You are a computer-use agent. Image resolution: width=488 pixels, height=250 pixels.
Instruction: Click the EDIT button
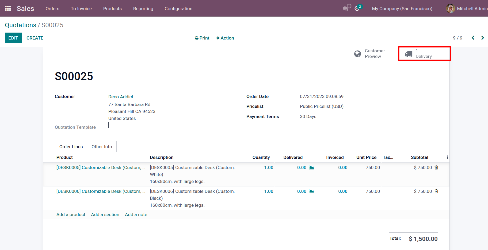13,38
